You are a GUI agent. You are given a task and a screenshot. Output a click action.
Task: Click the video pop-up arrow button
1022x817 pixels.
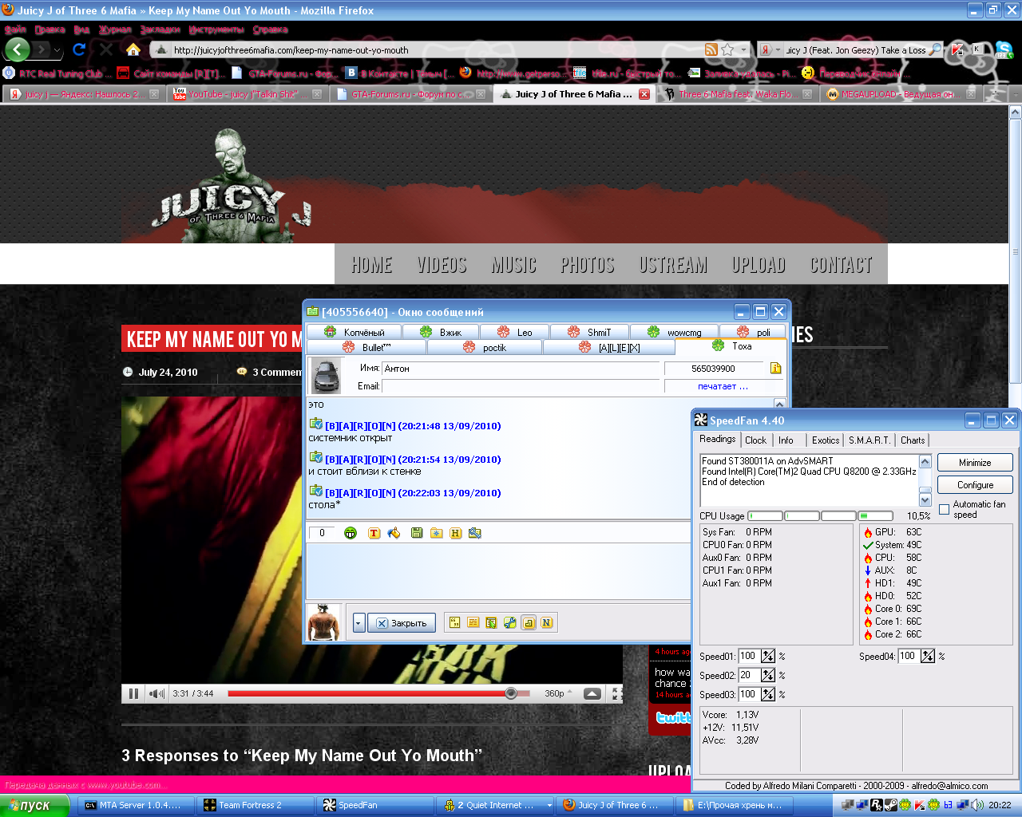click(592, 693)
